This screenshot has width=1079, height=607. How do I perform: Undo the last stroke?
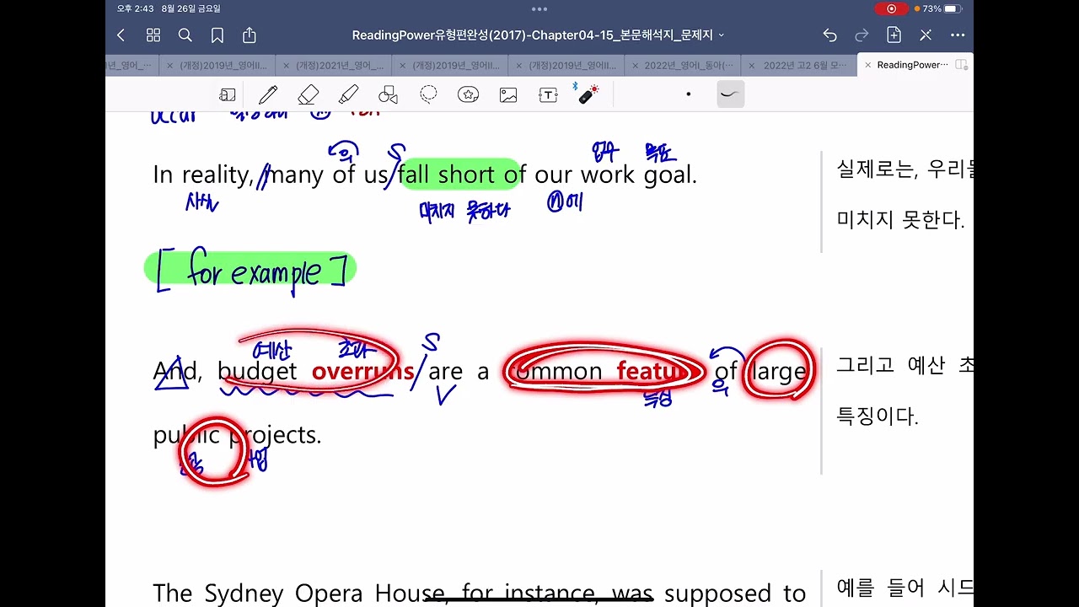click(x=830, y=35)
